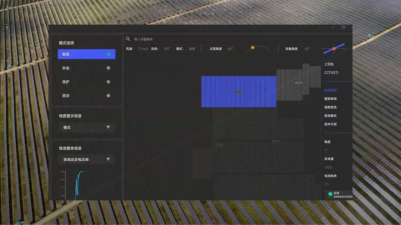
Task: Click the CCT3 array label on map
Action: [219, 145]
